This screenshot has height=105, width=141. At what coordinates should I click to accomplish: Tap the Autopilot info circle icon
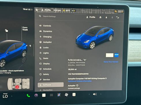[77, 85]
